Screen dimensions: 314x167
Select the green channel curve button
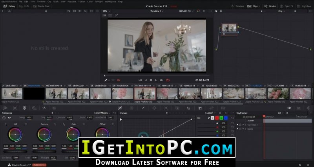click(x=221, y=118)
